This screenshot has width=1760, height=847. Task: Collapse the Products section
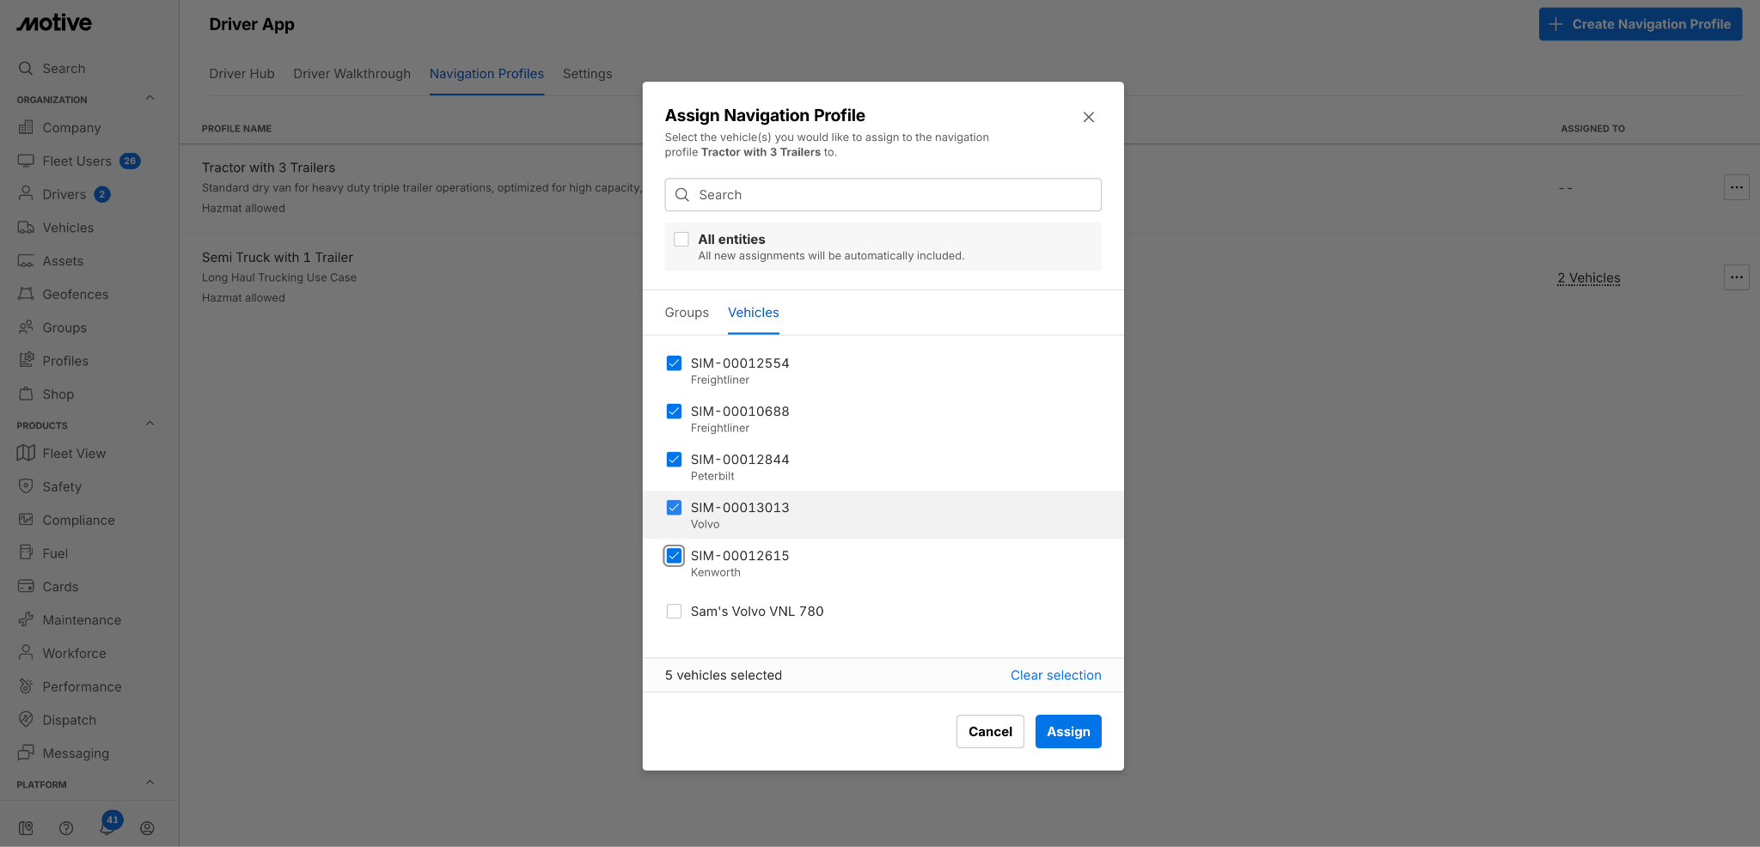pyautogui.click(x=150, y=423)
